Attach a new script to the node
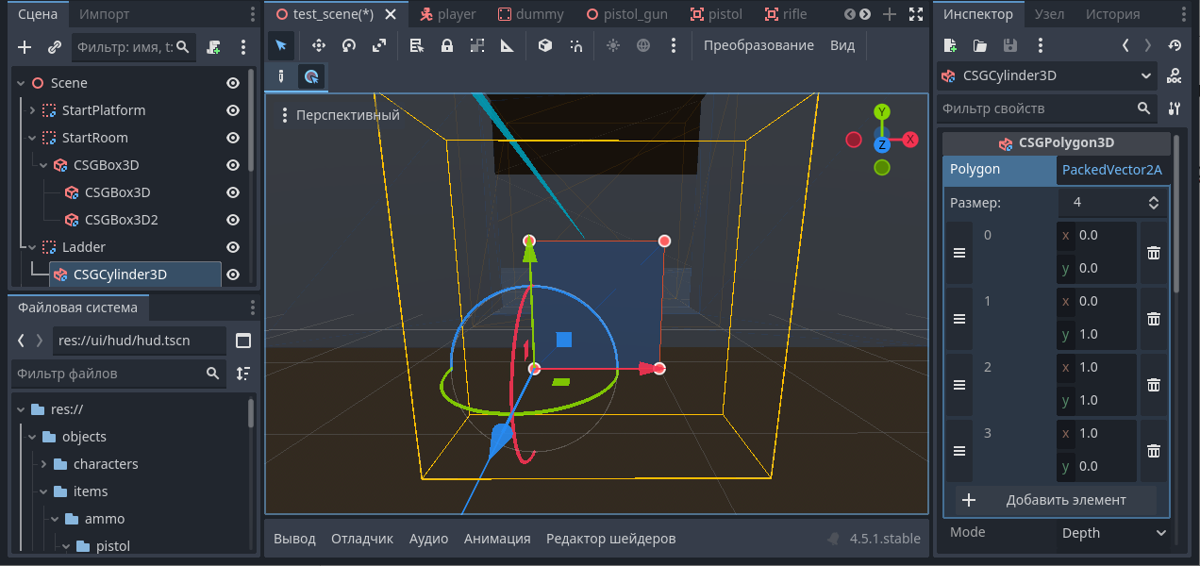 214,47
